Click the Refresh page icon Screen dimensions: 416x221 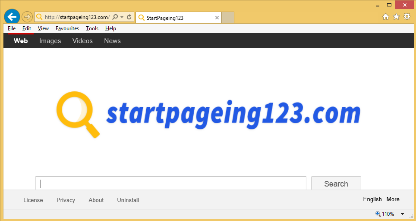(x=129, y=17)
